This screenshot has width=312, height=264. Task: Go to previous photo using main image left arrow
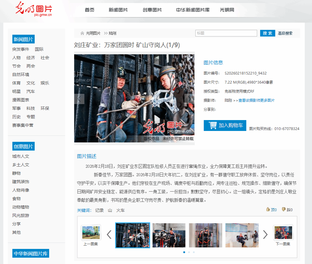pos(79,99)
